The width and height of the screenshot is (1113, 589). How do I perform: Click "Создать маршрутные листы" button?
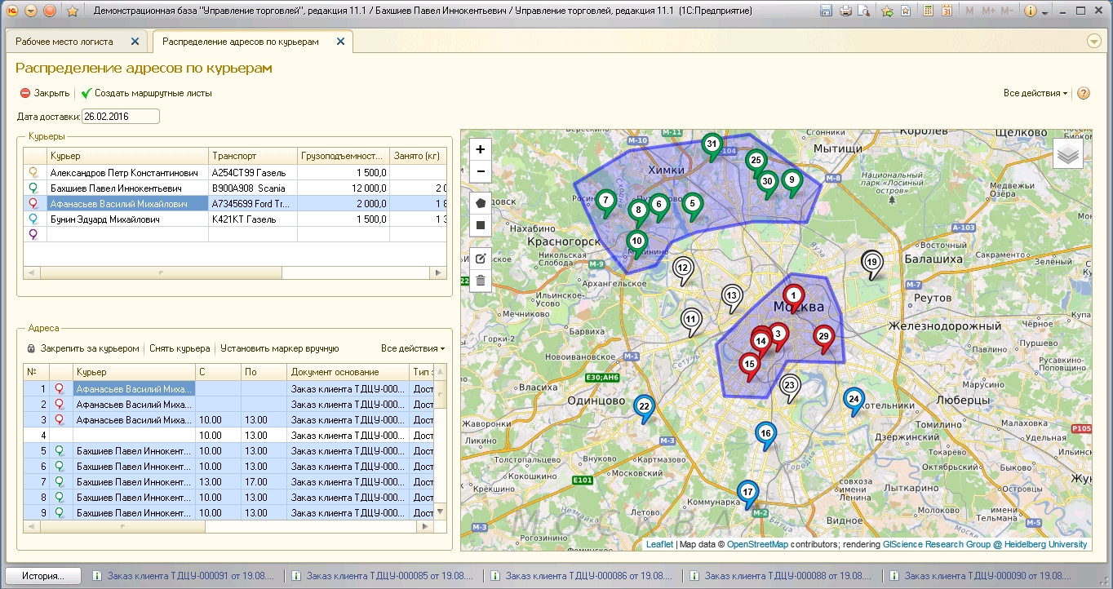[x=153, y=93]
